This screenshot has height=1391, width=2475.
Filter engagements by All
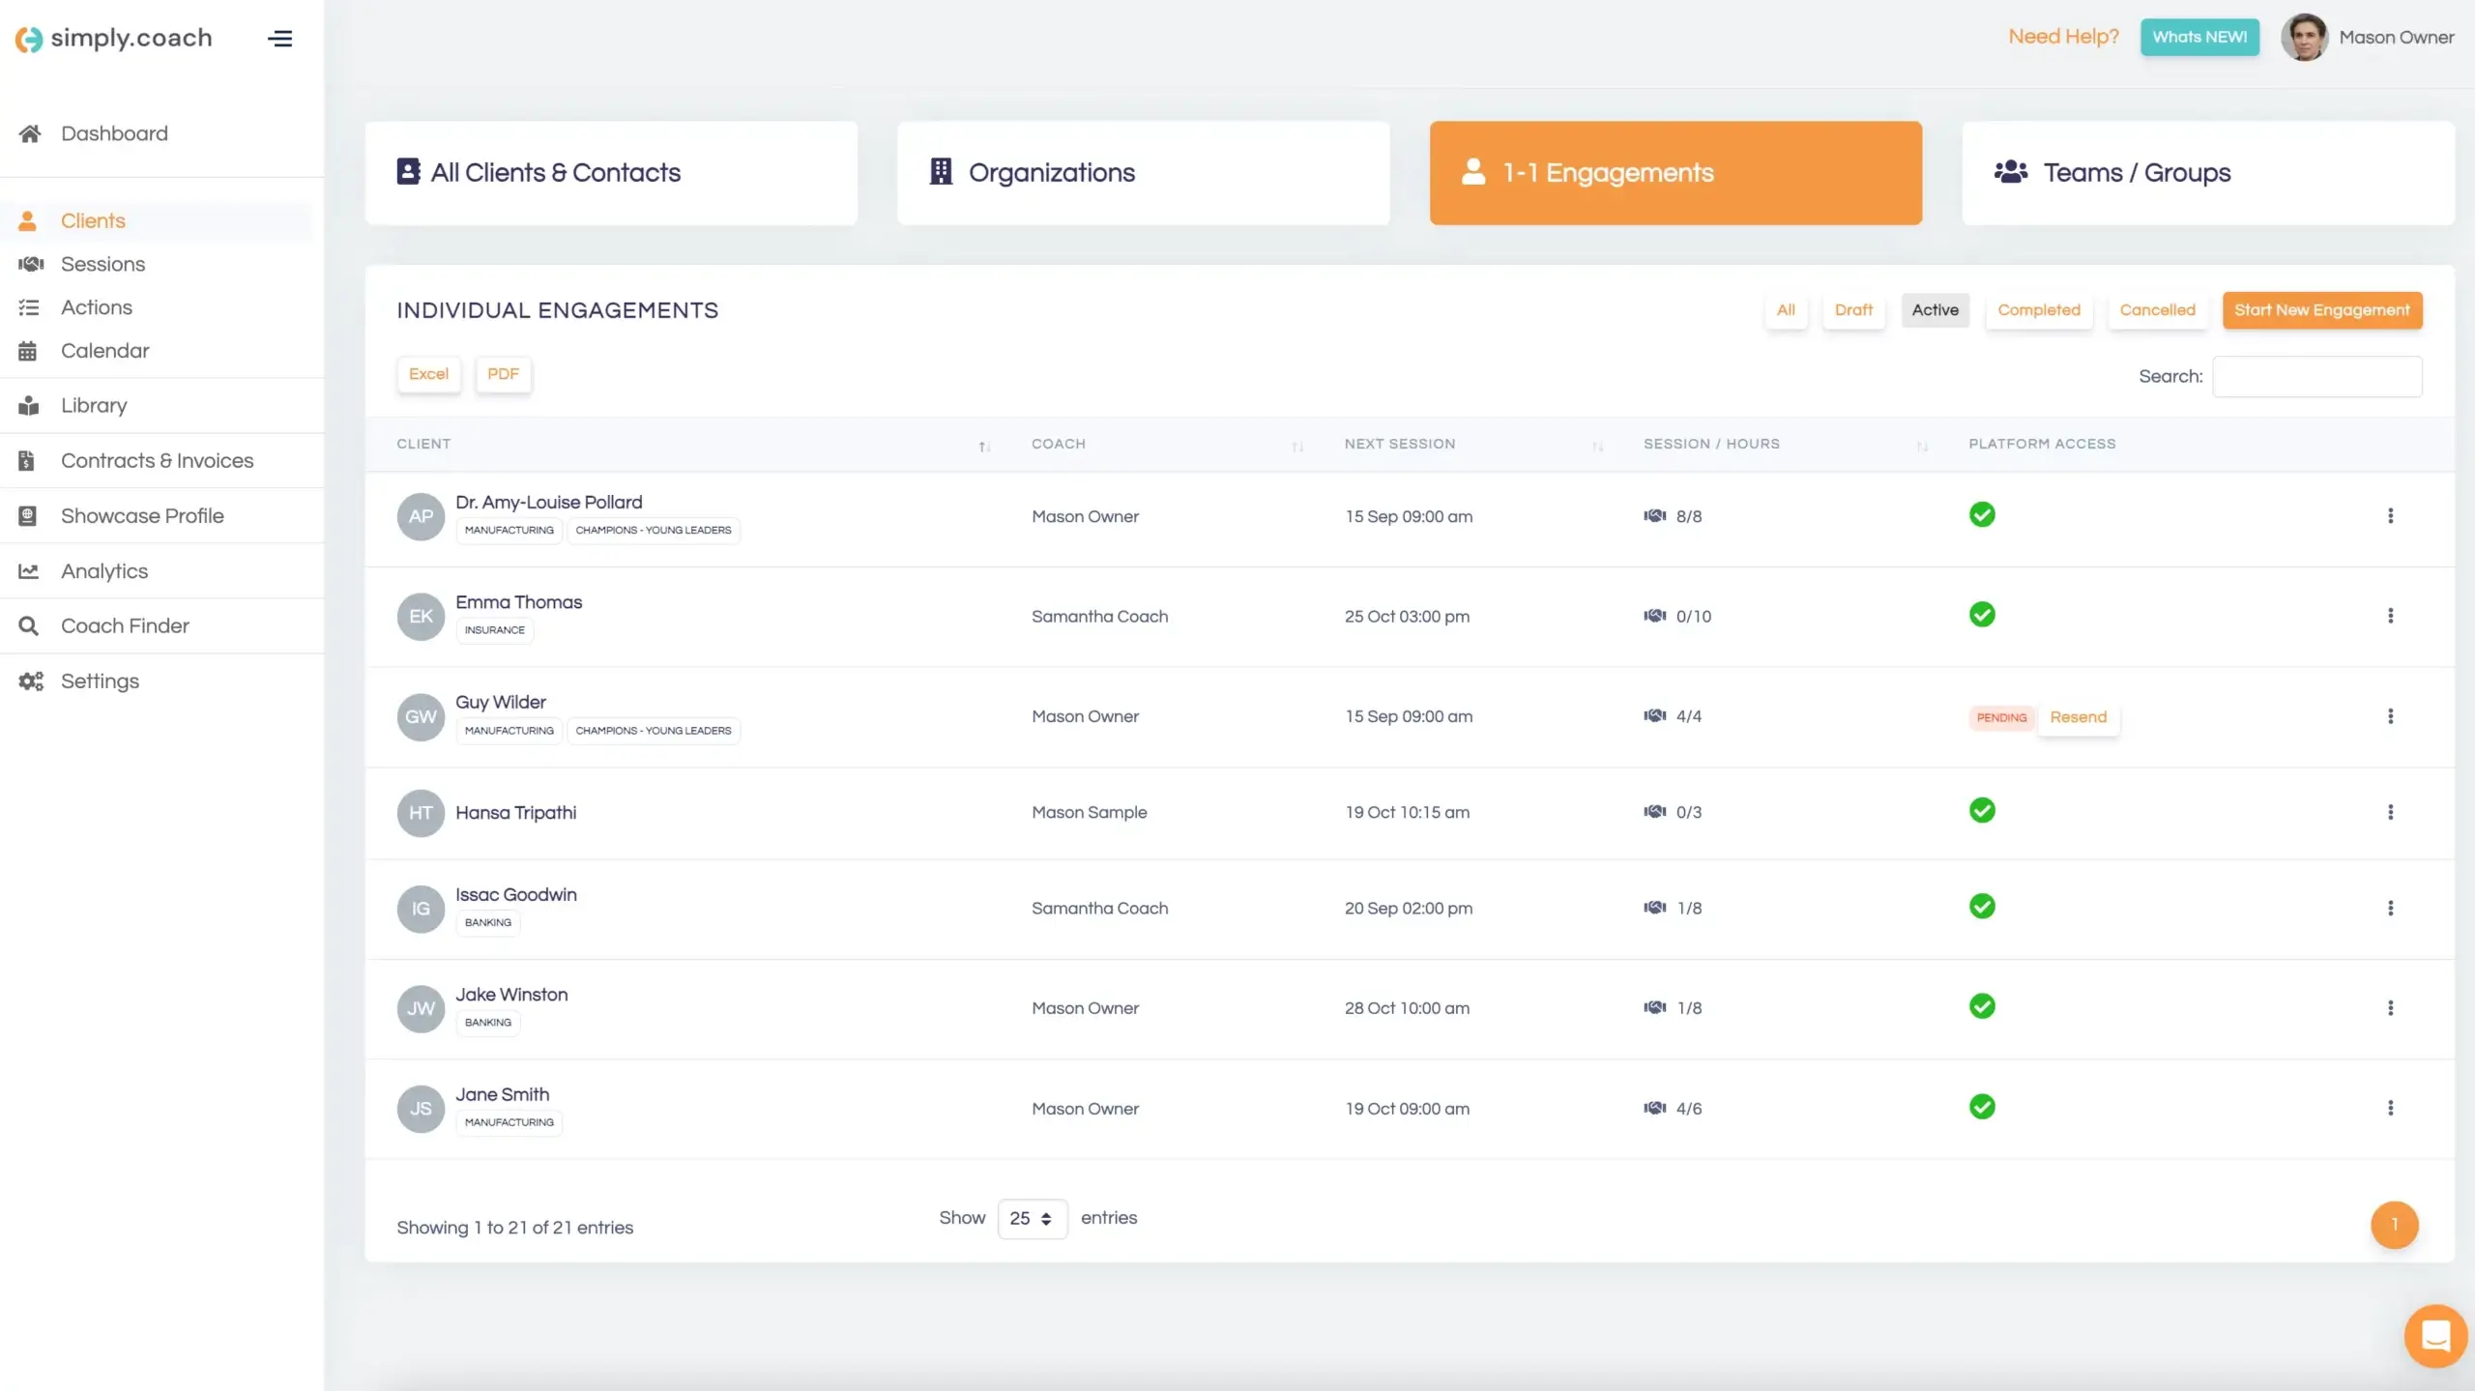[1786, 310]
